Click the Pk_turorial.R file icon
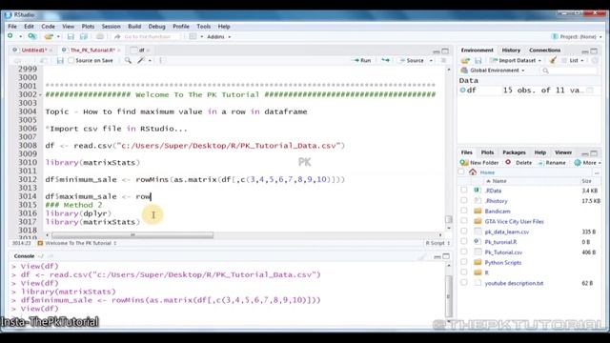 [478, 241]
